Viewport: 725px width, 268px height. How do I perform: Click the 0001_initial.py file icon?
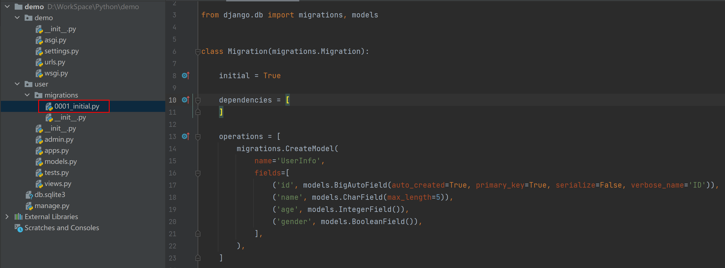point(49,106)
